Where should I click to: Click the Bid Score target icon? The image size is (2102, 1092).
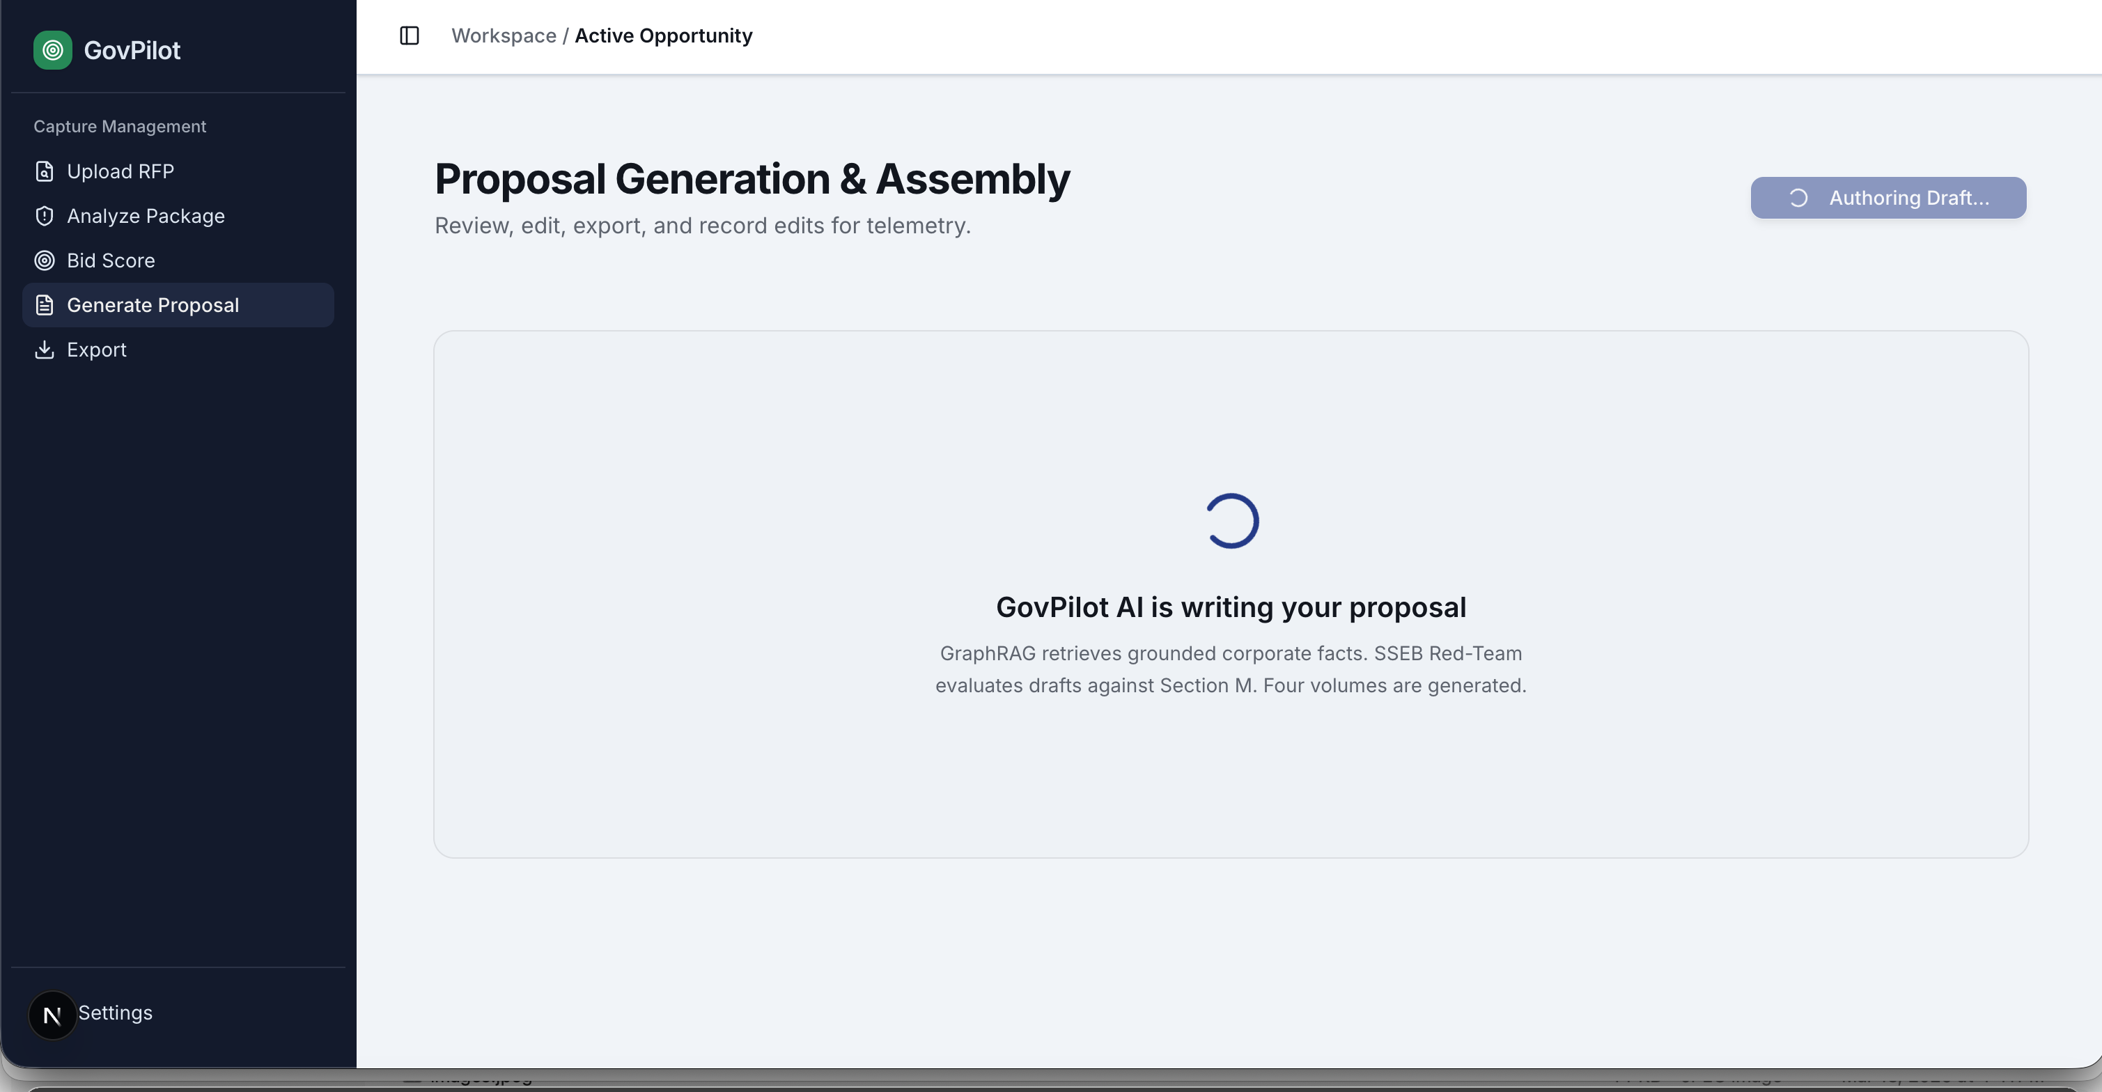tap(45, 260)
